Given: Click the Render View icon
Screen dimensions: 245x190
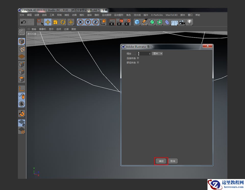Looking at the screenshot, I should [112, 22].
